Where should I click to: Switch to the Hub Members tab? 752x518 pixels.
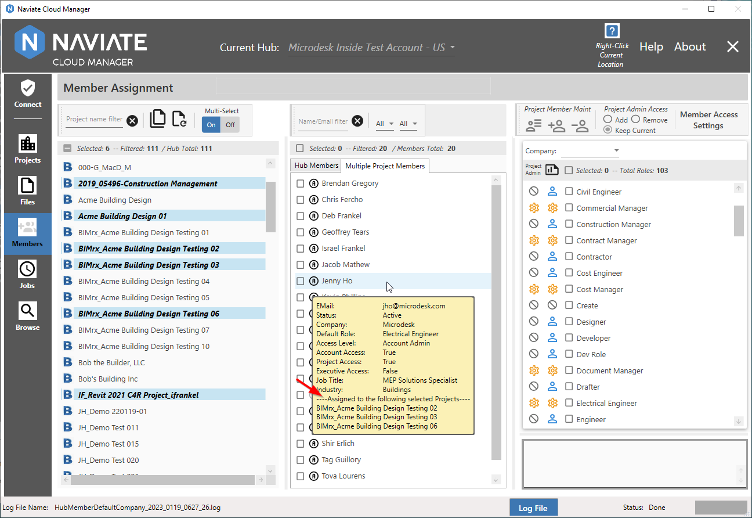coord(316,166)
